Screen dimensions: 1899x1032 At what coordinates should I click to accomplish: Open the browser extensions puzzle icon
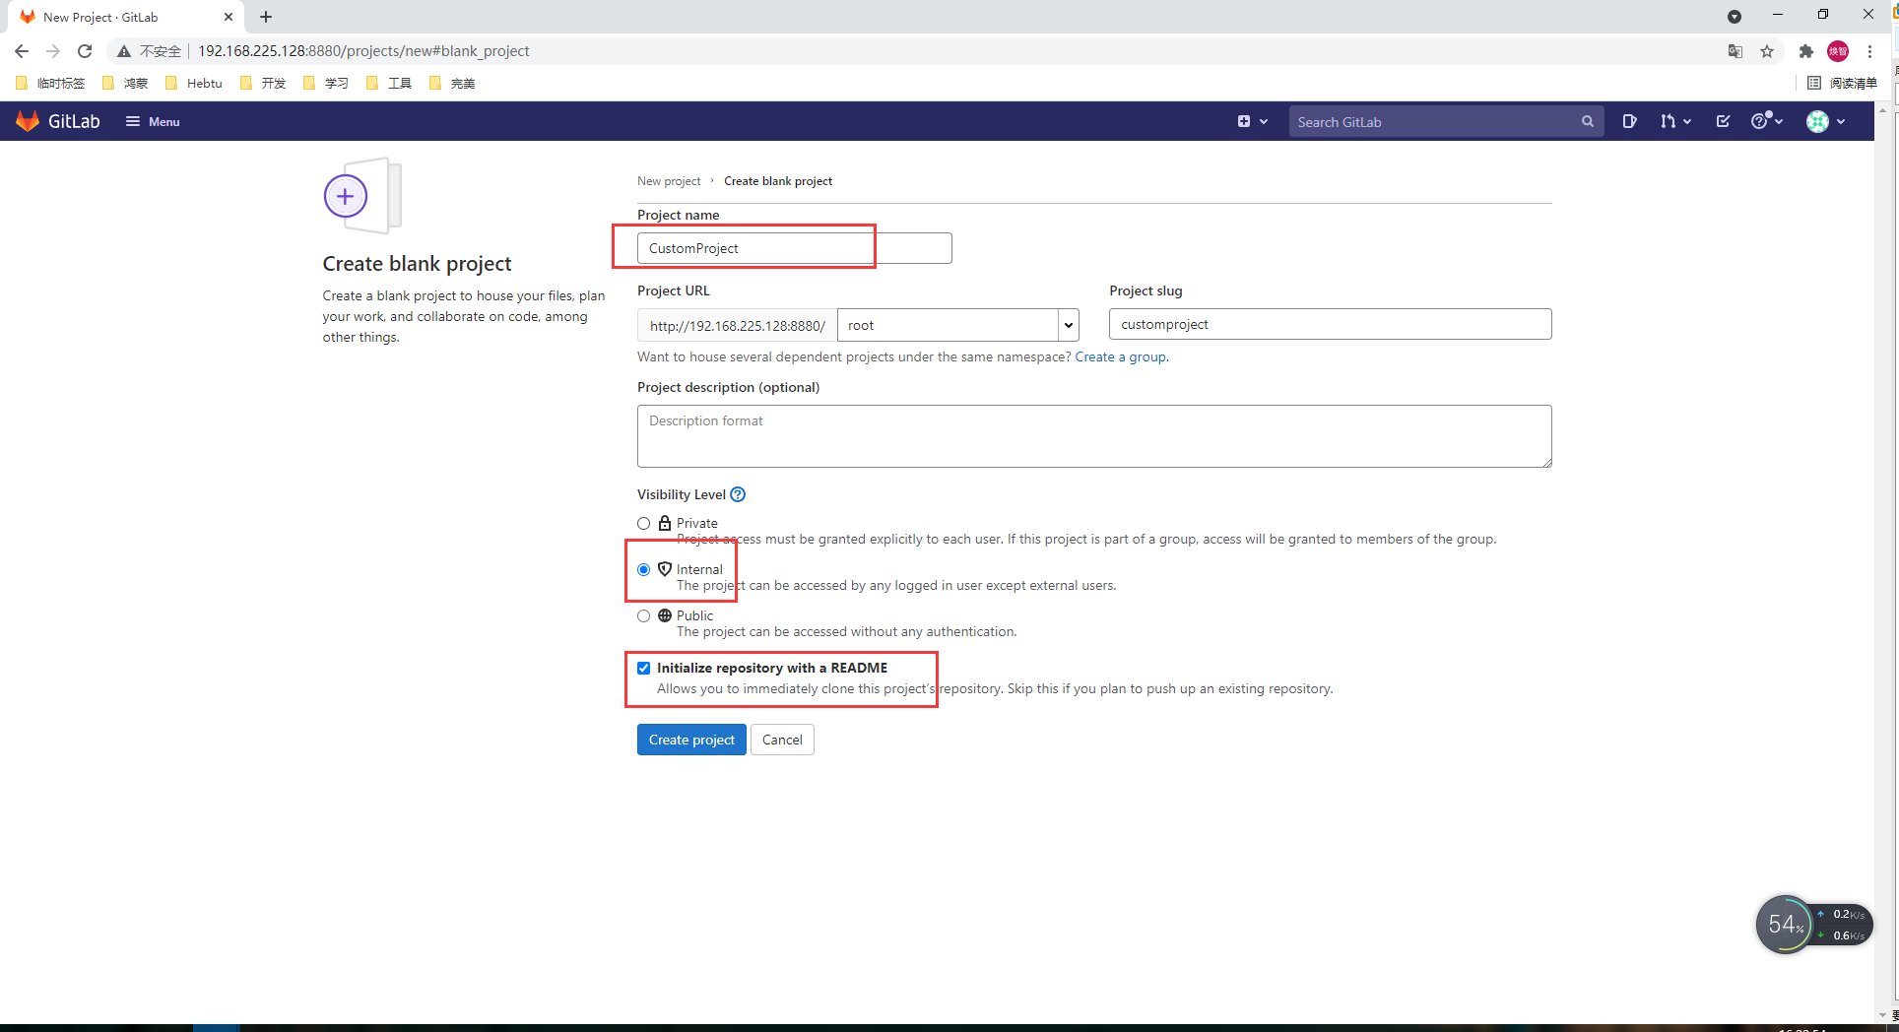point(1805,51)
